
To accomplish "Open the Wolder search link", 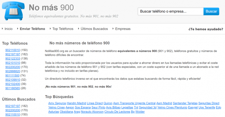I will click(140, 112).
